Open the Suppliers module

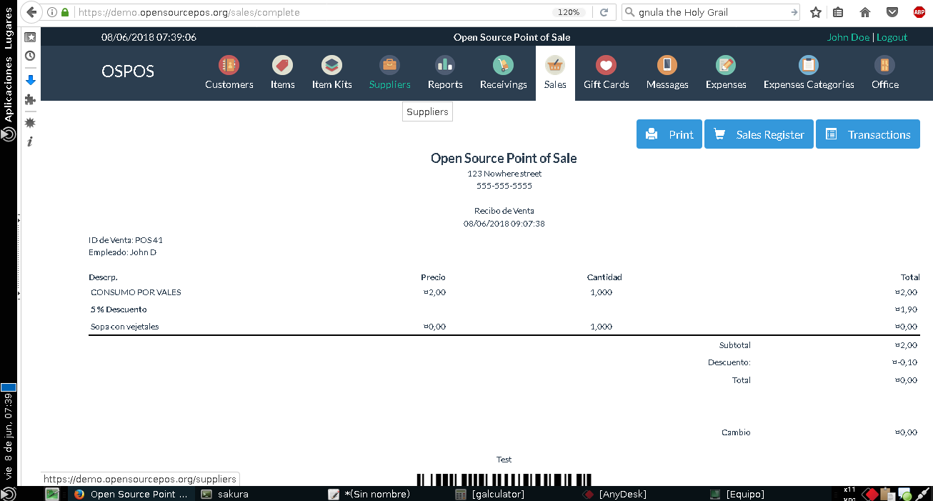coord(389,71)
